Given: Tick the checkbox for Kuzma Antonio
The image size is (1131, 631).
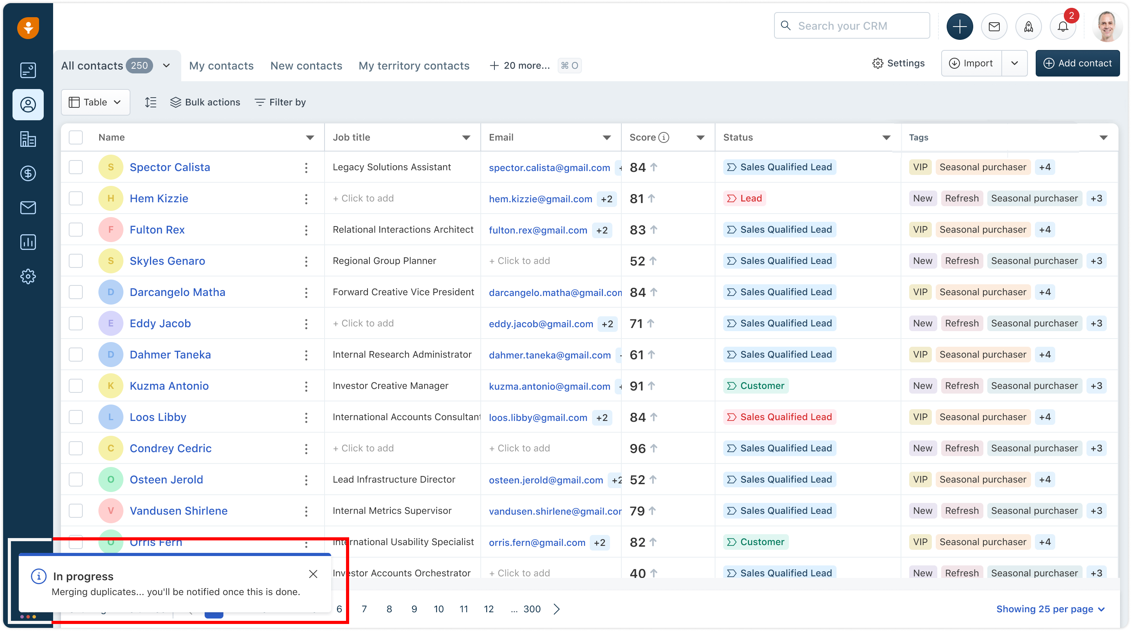Looking at the screenshot, I should [x=76, y=386].
